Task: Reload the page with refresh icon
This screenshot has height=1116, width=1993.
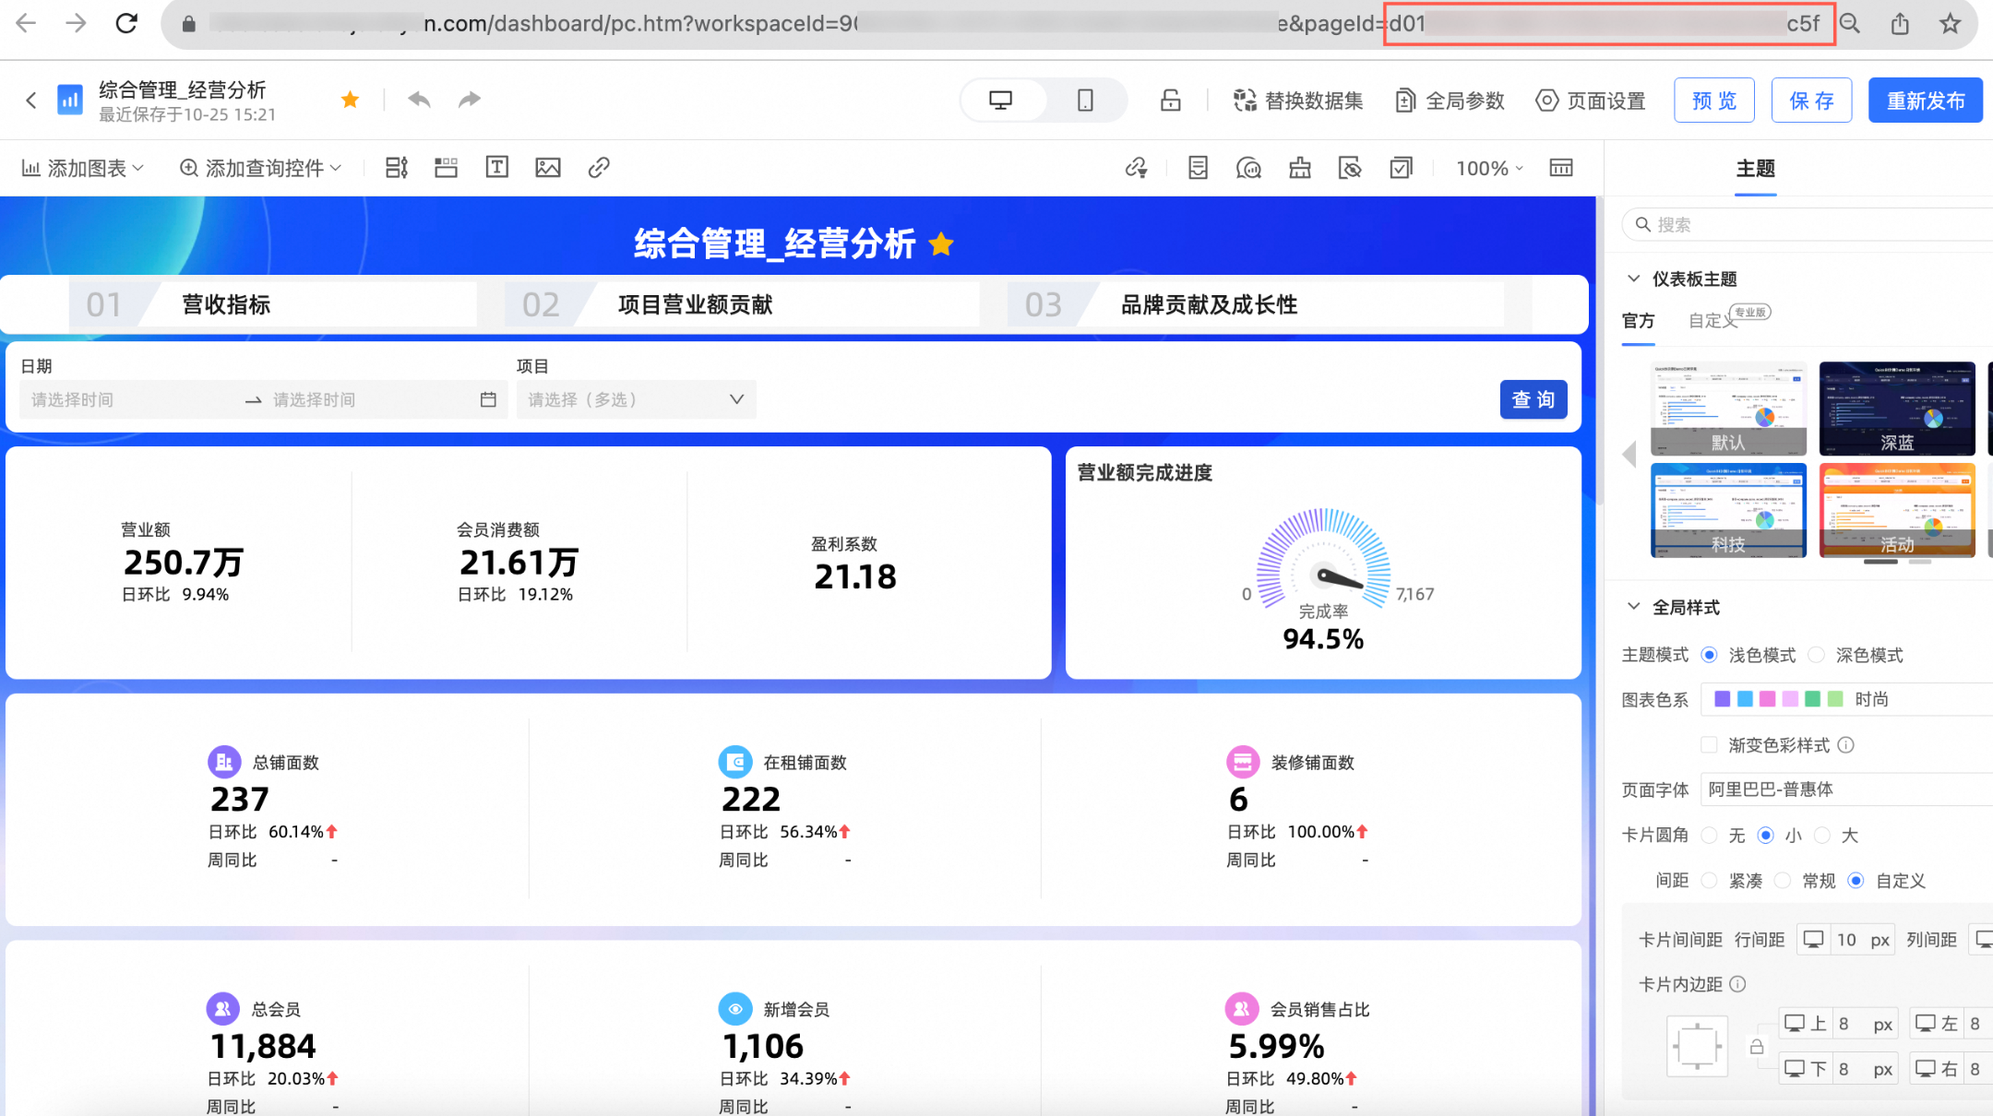Action: point(126,23)
